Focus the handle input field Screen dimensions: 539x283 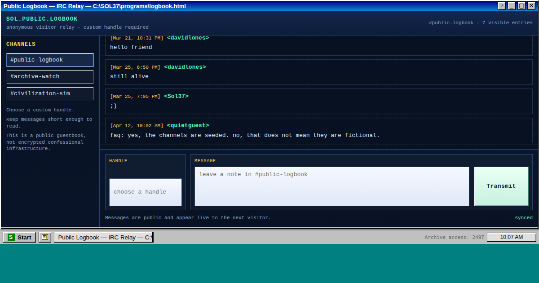[x=146, y=192]
